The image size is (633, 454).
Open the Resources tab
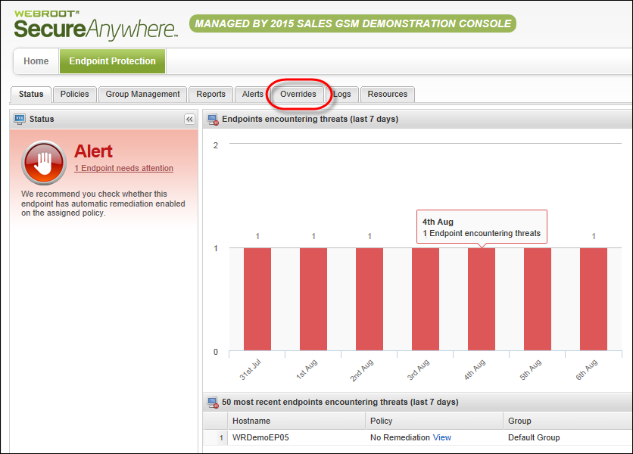point(388,94)
